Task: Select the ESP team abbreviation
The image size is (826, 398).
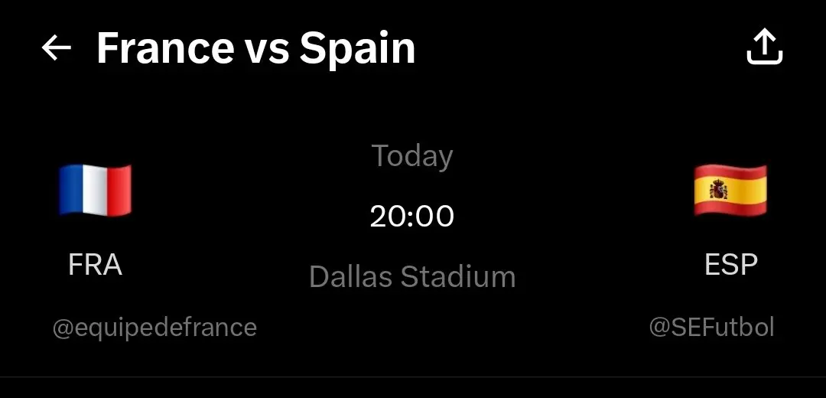Action: [731, 265]
